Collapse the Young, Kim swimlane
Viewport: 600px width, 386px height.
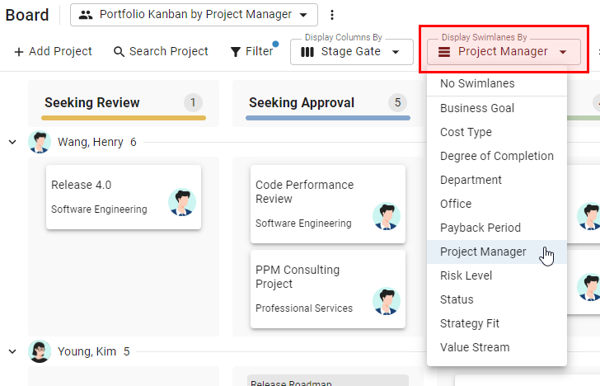(12, 351)
